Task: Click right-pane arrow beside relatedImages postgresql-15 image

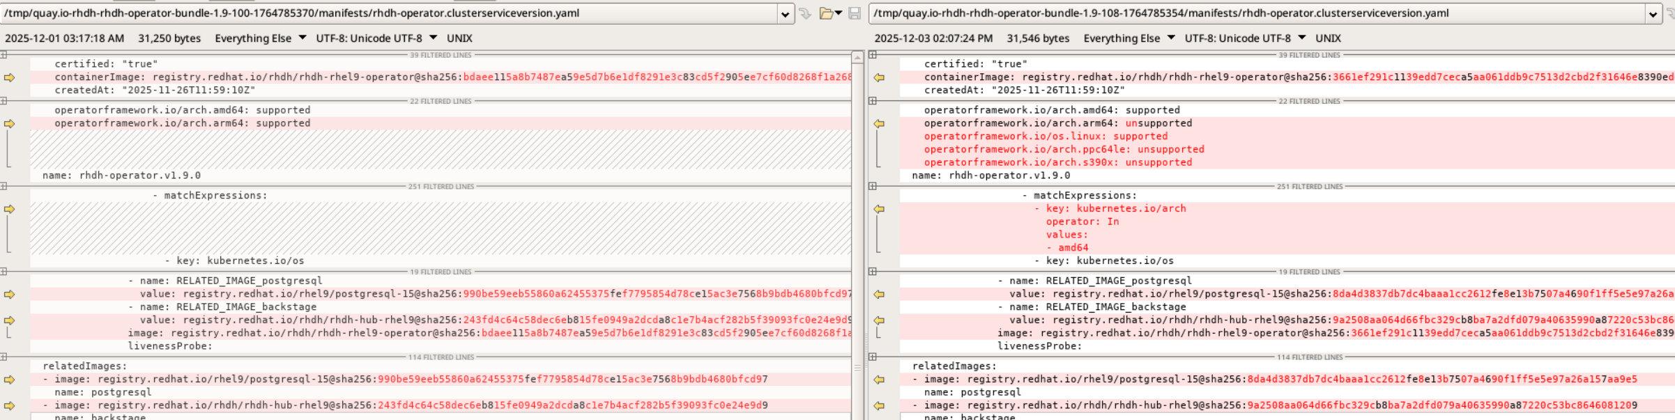Action: coord(879,380)
